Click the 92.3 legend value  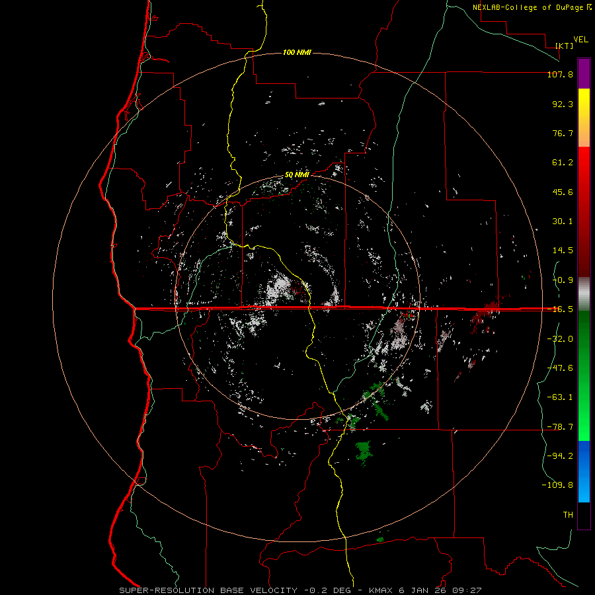[x=563, y=104]
